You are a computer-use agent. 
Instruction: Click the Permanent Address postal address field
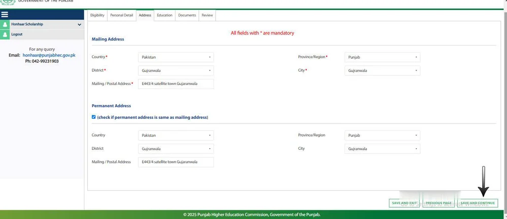176,162
